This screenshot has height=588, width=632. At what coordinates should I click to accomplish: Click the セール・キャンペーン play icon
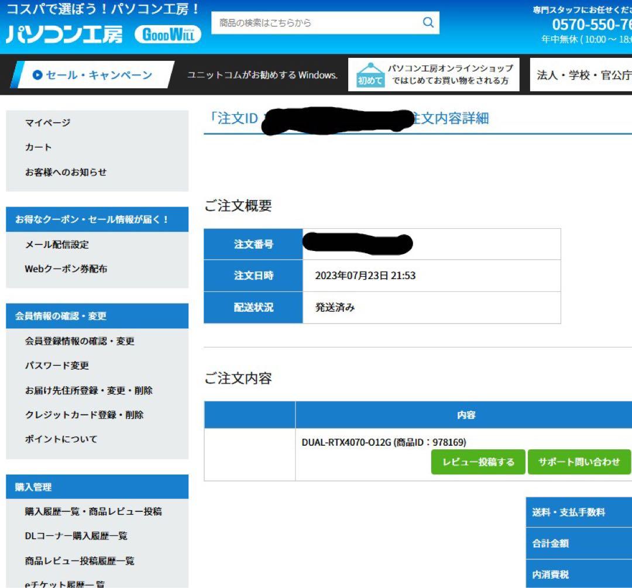coord(38,74)
